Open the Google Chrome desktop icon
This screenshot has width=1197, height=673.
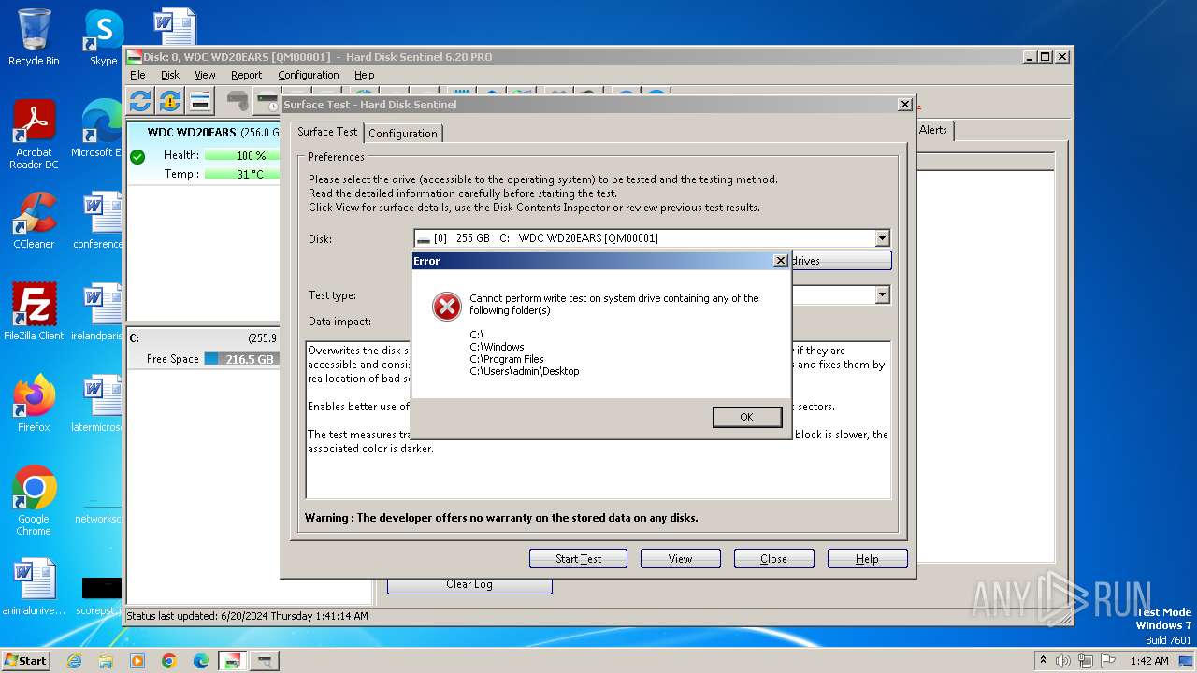tap(34, 501)
